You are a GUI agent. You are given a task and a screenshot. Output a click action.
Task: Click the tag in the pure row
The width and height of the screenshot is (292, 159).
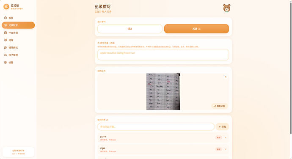click(218, 137)
